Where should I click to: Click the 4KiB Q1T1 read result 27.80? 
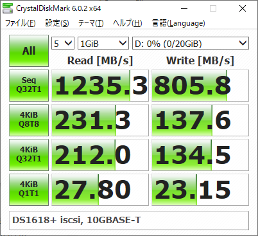tap(100, 190)
